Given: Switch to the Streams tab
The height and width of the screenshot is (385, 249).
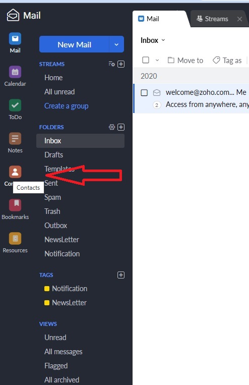Looking at the screenshot, I should pos(212,19).
